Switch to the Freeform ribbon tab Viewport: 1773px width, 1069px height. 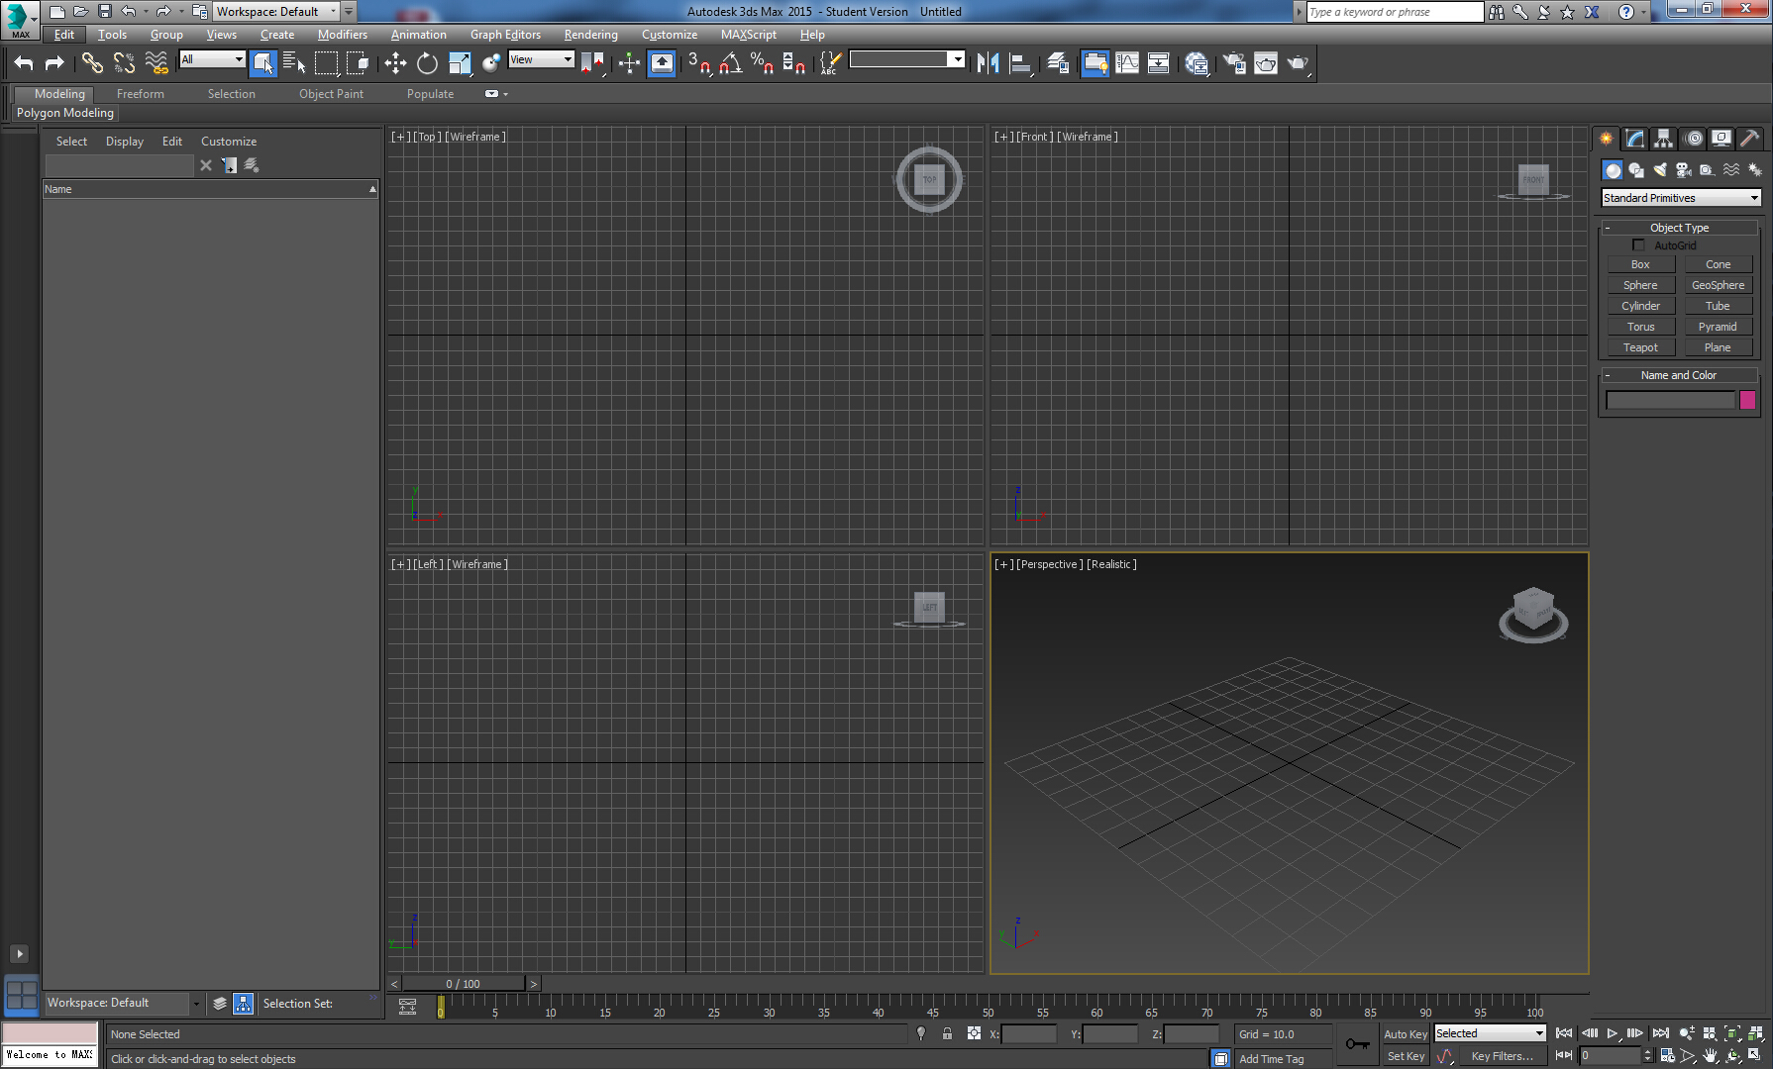140,94
